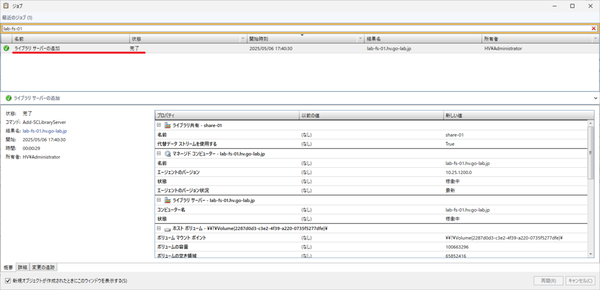Click the 完了 status cell in the job row
600x290 pixels.
(x=134, y=48)
